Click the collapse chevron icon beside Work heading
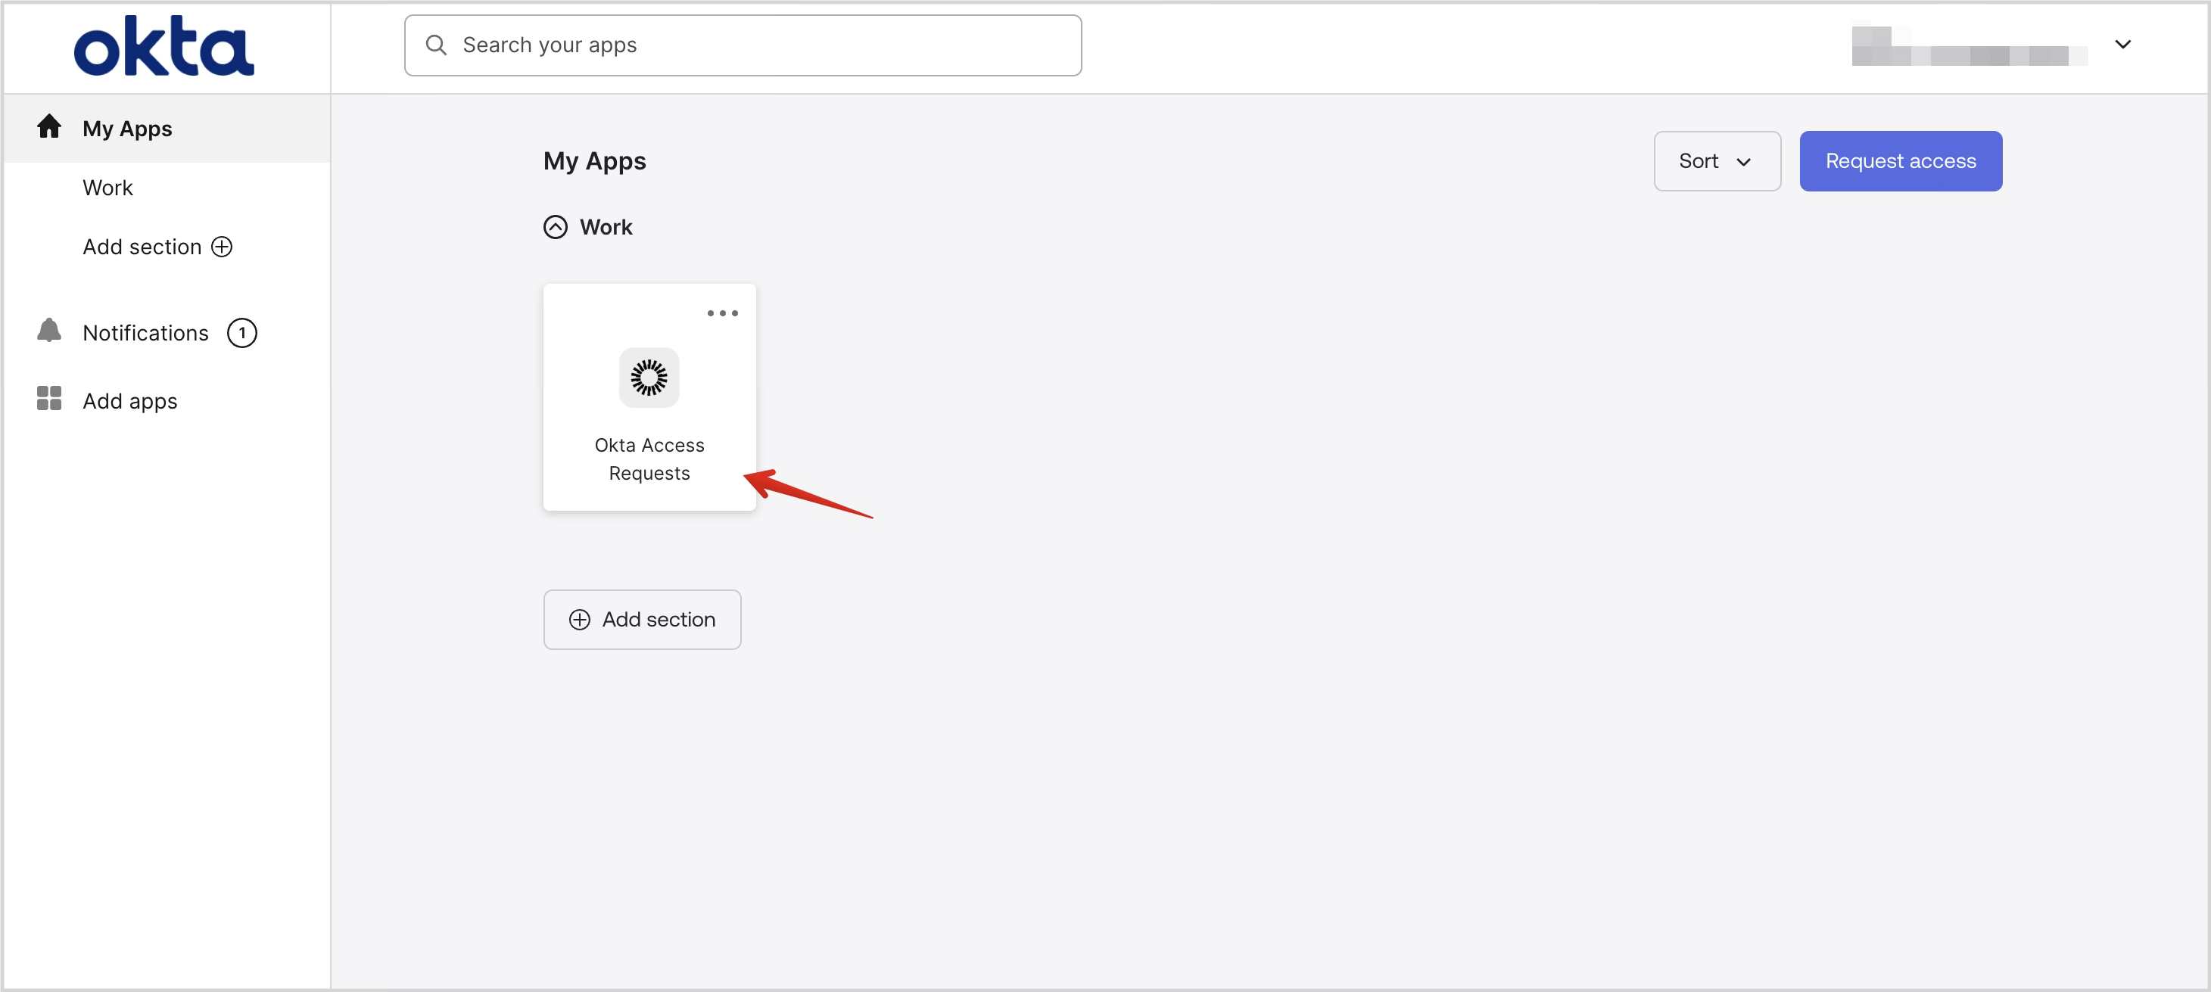Image resolution: width=2211 pixels, height=992 pixels. pyautogui.click(x=556, y=226)
